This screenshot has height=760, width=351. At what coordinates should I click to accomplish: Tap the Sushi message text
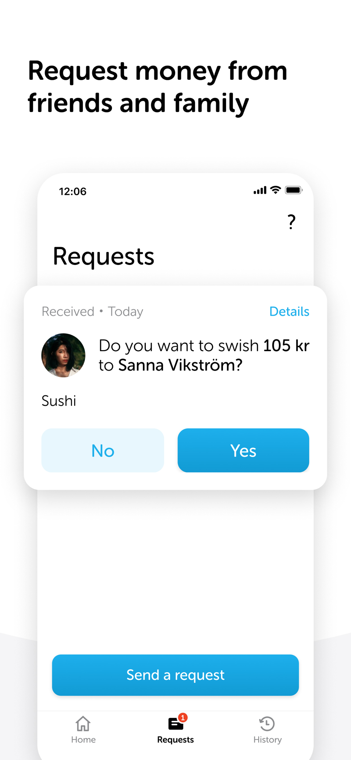click(x=59, y=401)
